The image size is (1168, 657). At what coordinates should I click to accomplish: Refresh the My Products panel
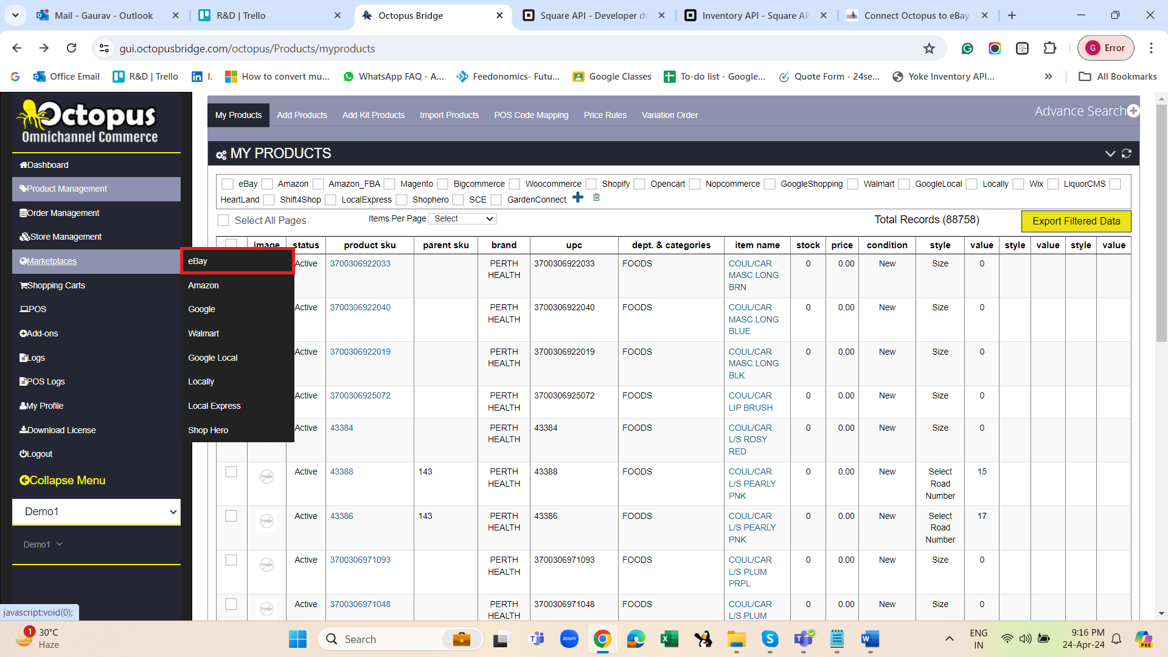point(1127,153)
